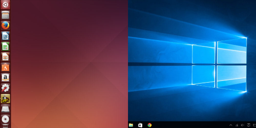Open the Ubuntu Dash home button
256x128 pixels.
tap(5, 5)
